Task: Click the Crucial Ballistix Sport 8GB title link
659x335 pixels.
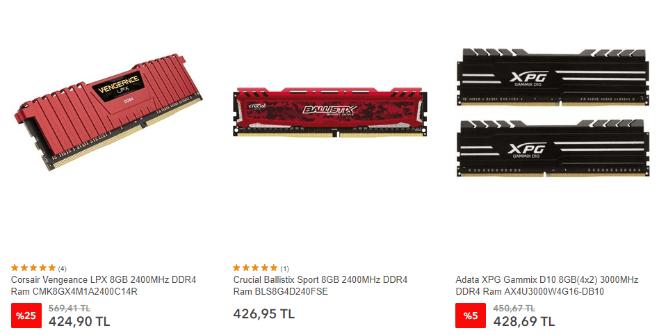Action: pos(320,286)
